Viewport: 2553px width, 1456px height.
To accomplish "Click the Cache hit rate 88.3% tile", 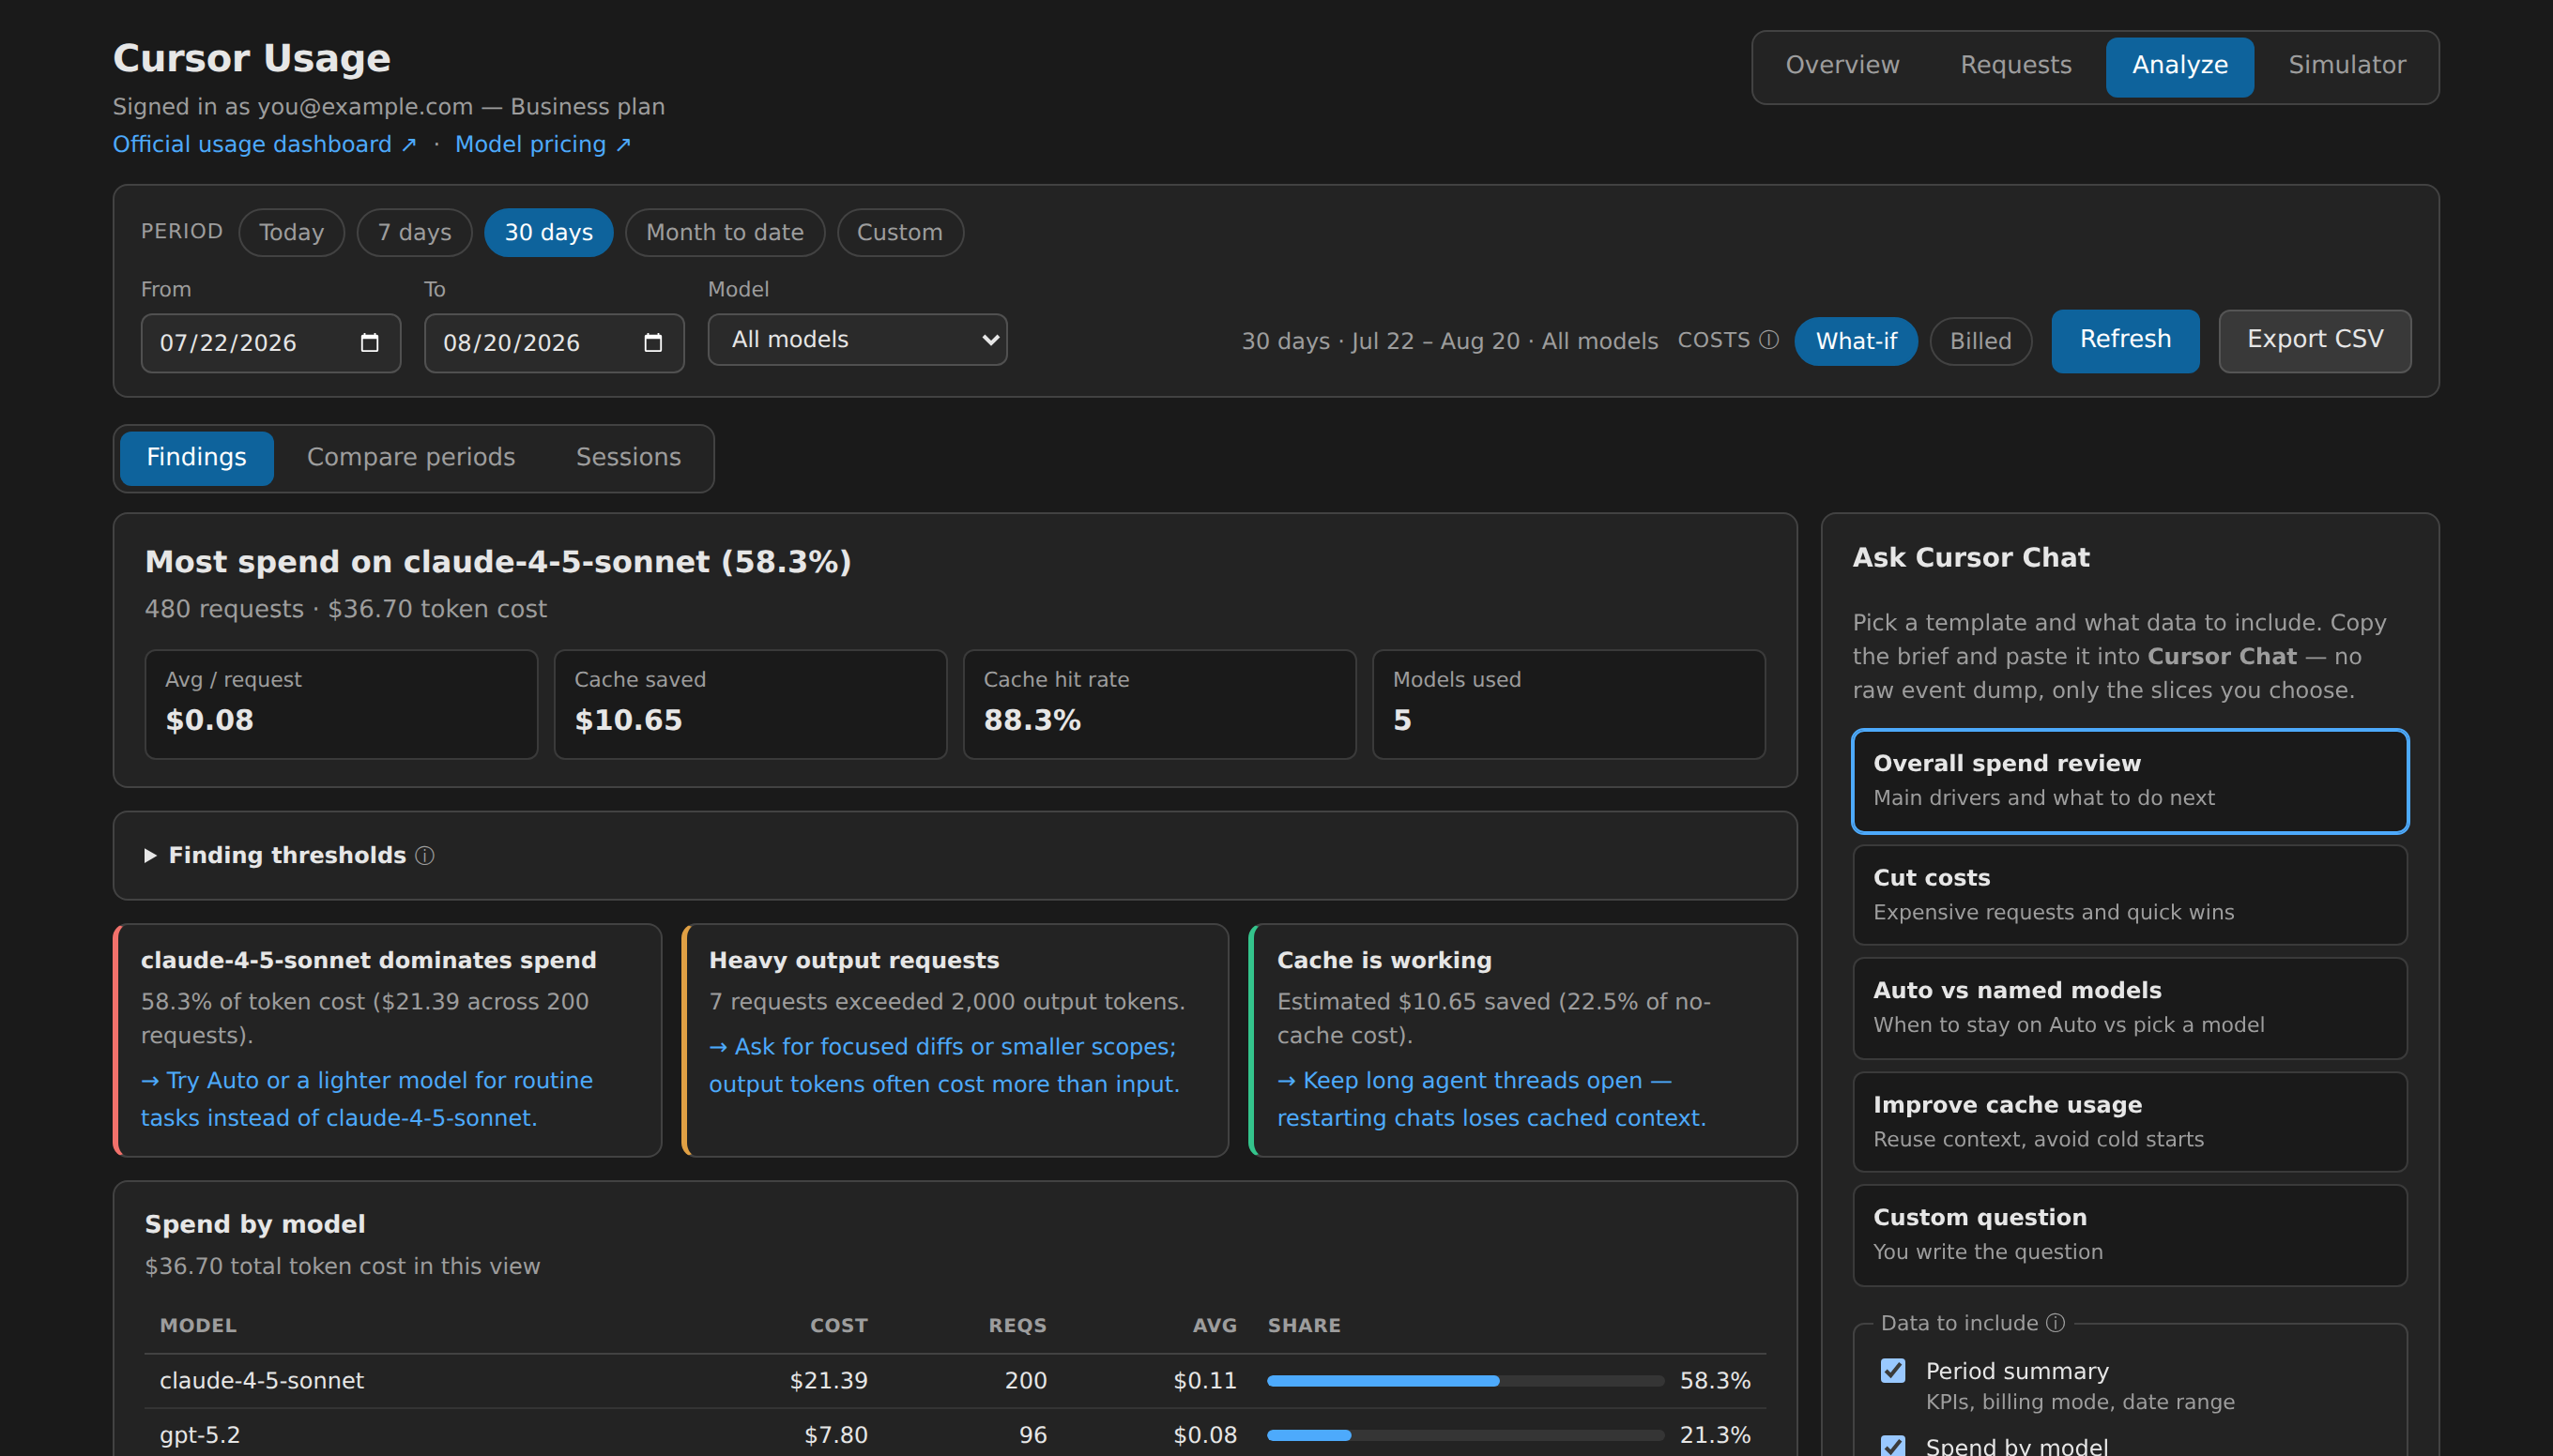I will [1159, 705].
